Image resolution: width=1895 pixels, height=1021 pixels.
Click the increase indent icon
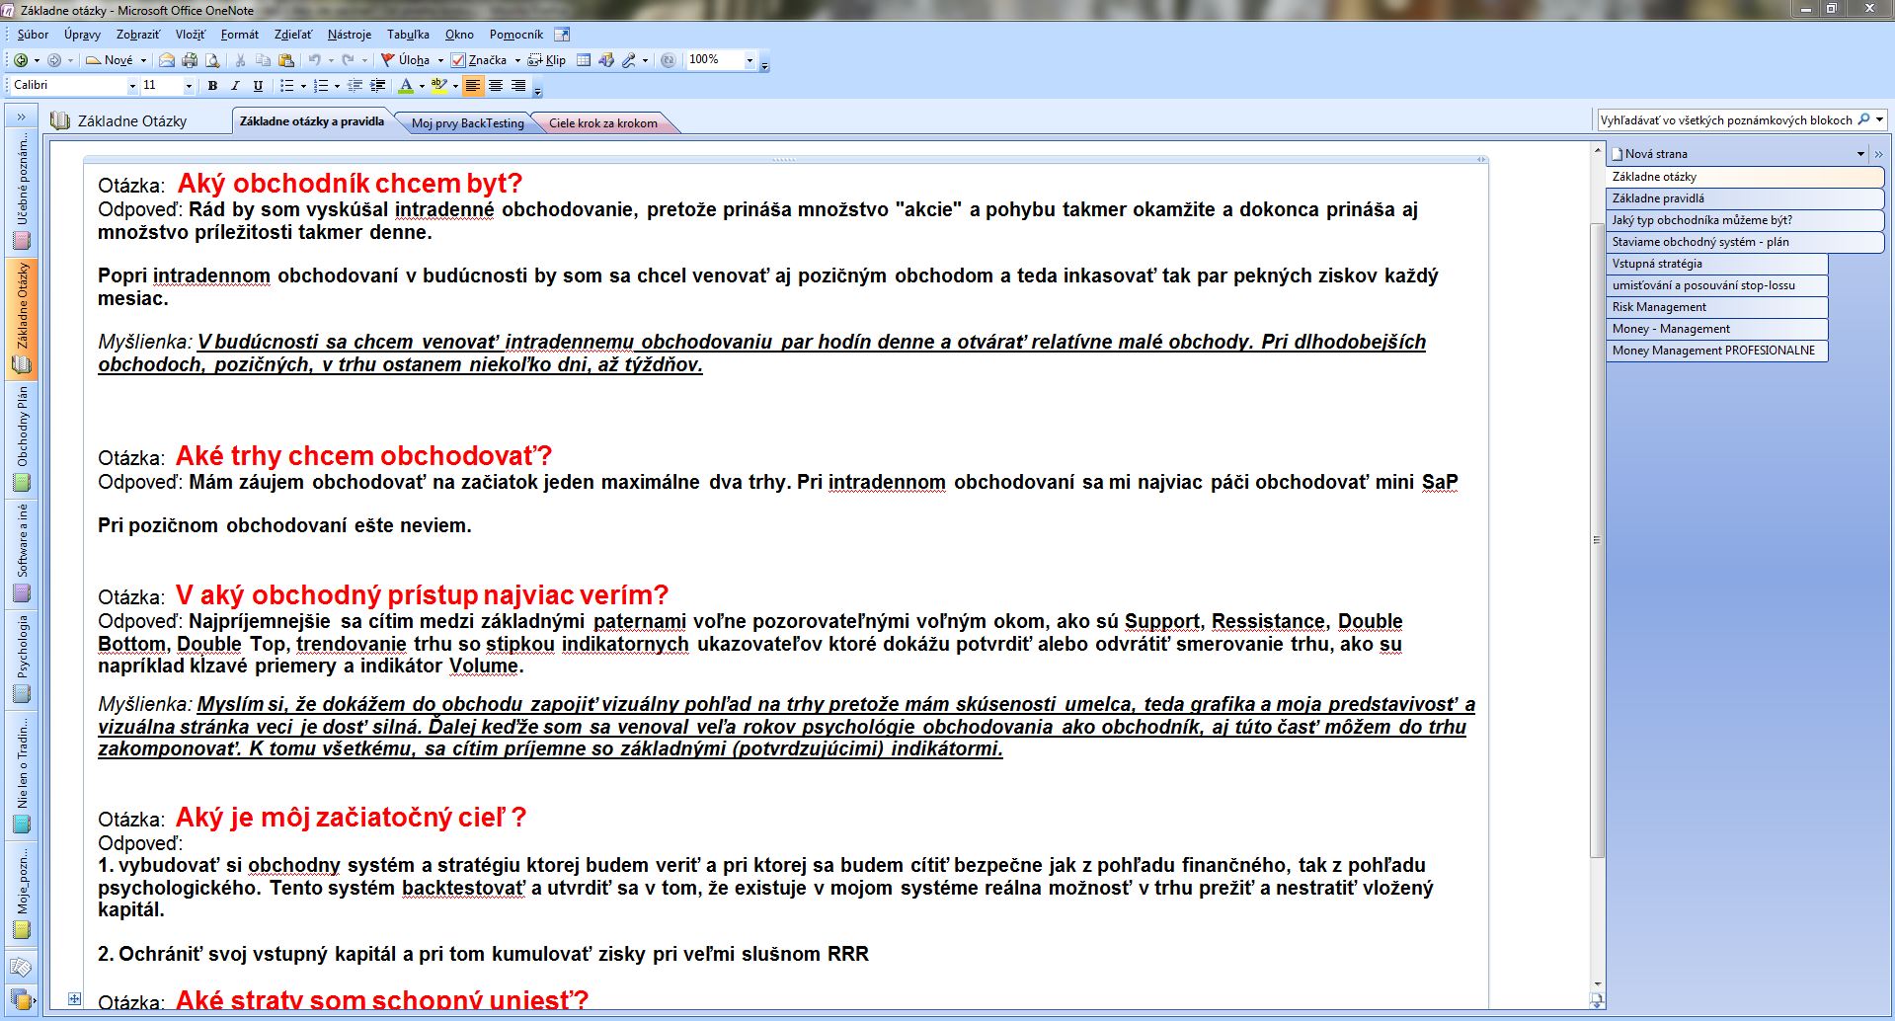pyautogui.click(x=377, y=86)
